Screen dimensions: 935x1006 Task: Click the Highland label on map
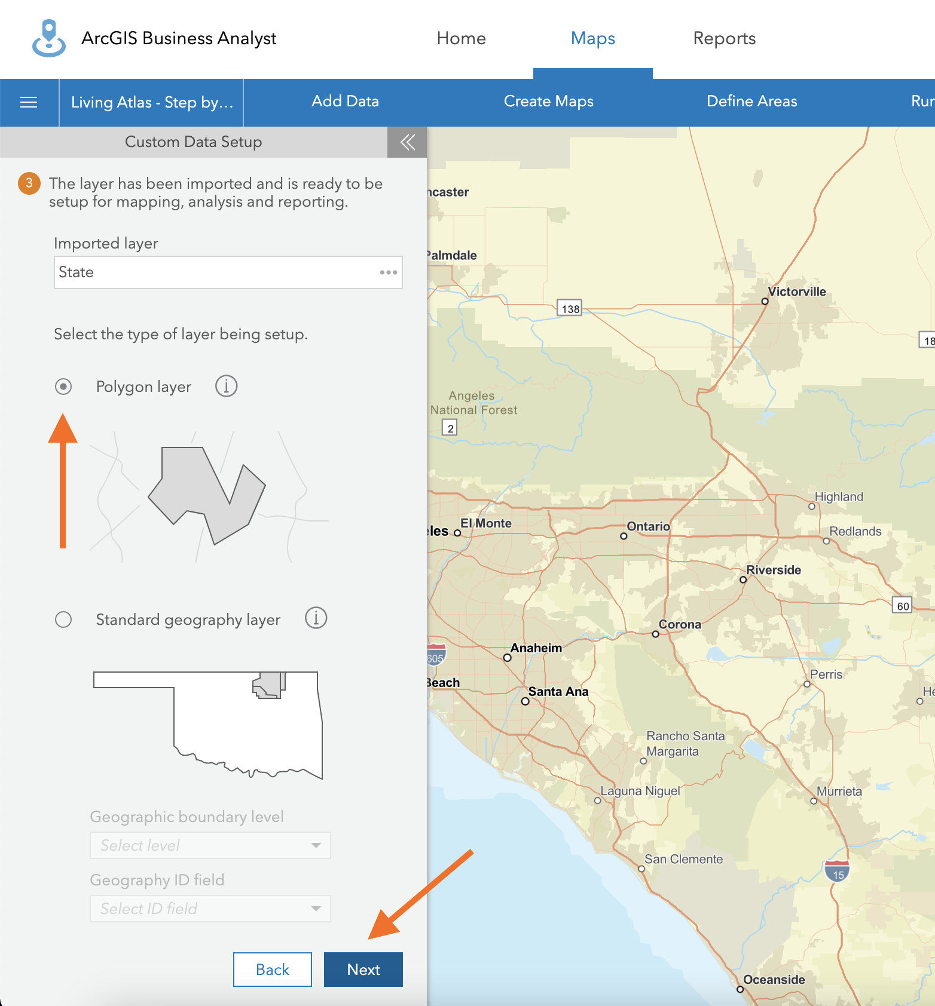pos(839,497)
